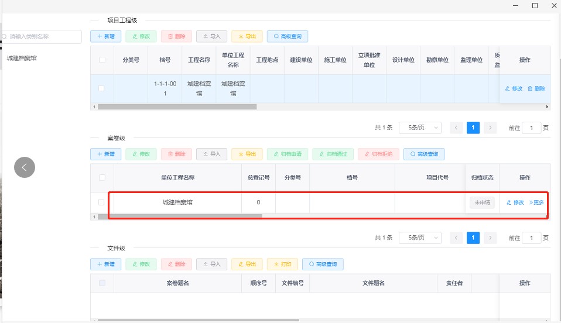Open 高级查询 in the 案卷级 section
Image resolution: width=561 pixels, height=323 pixels.
[424, 154]
